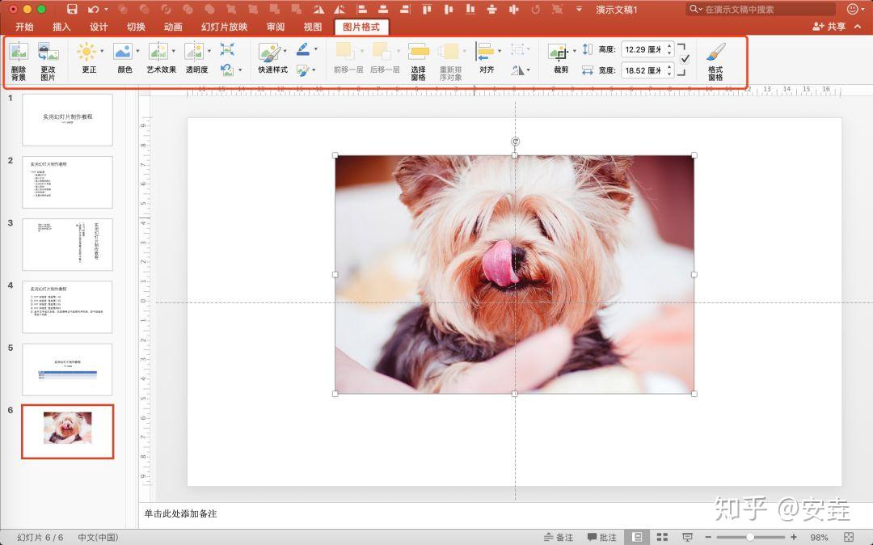Expand the Align (对齐) dropdown arrow

[500, 51]
